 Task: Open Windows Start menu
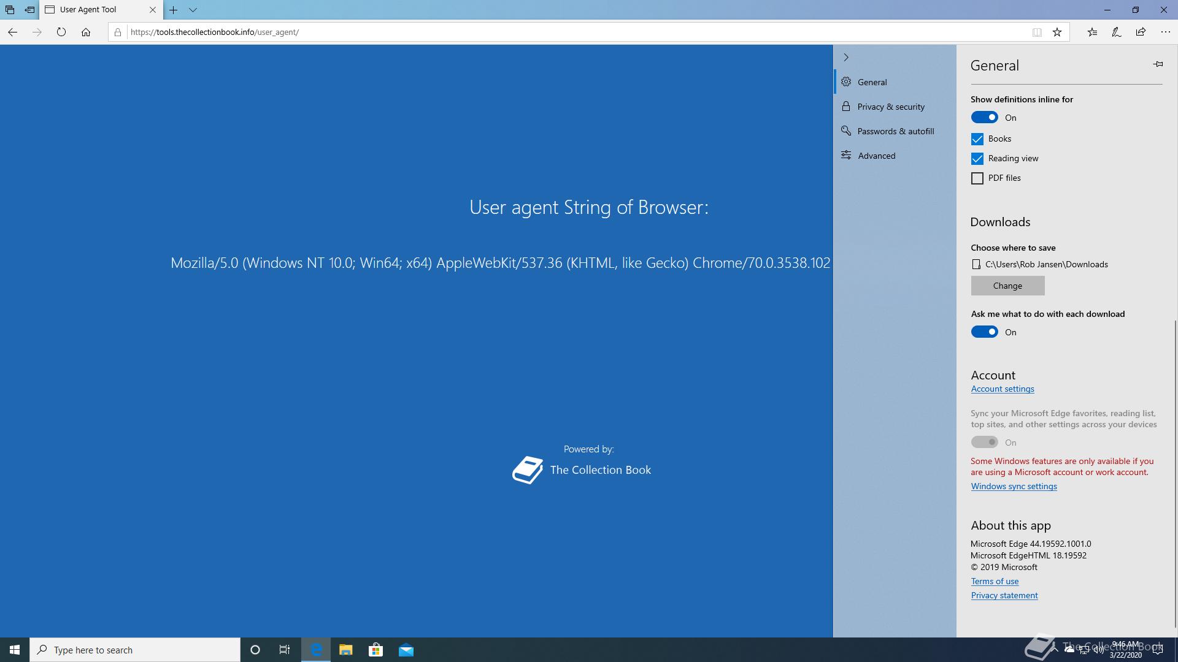15,650
